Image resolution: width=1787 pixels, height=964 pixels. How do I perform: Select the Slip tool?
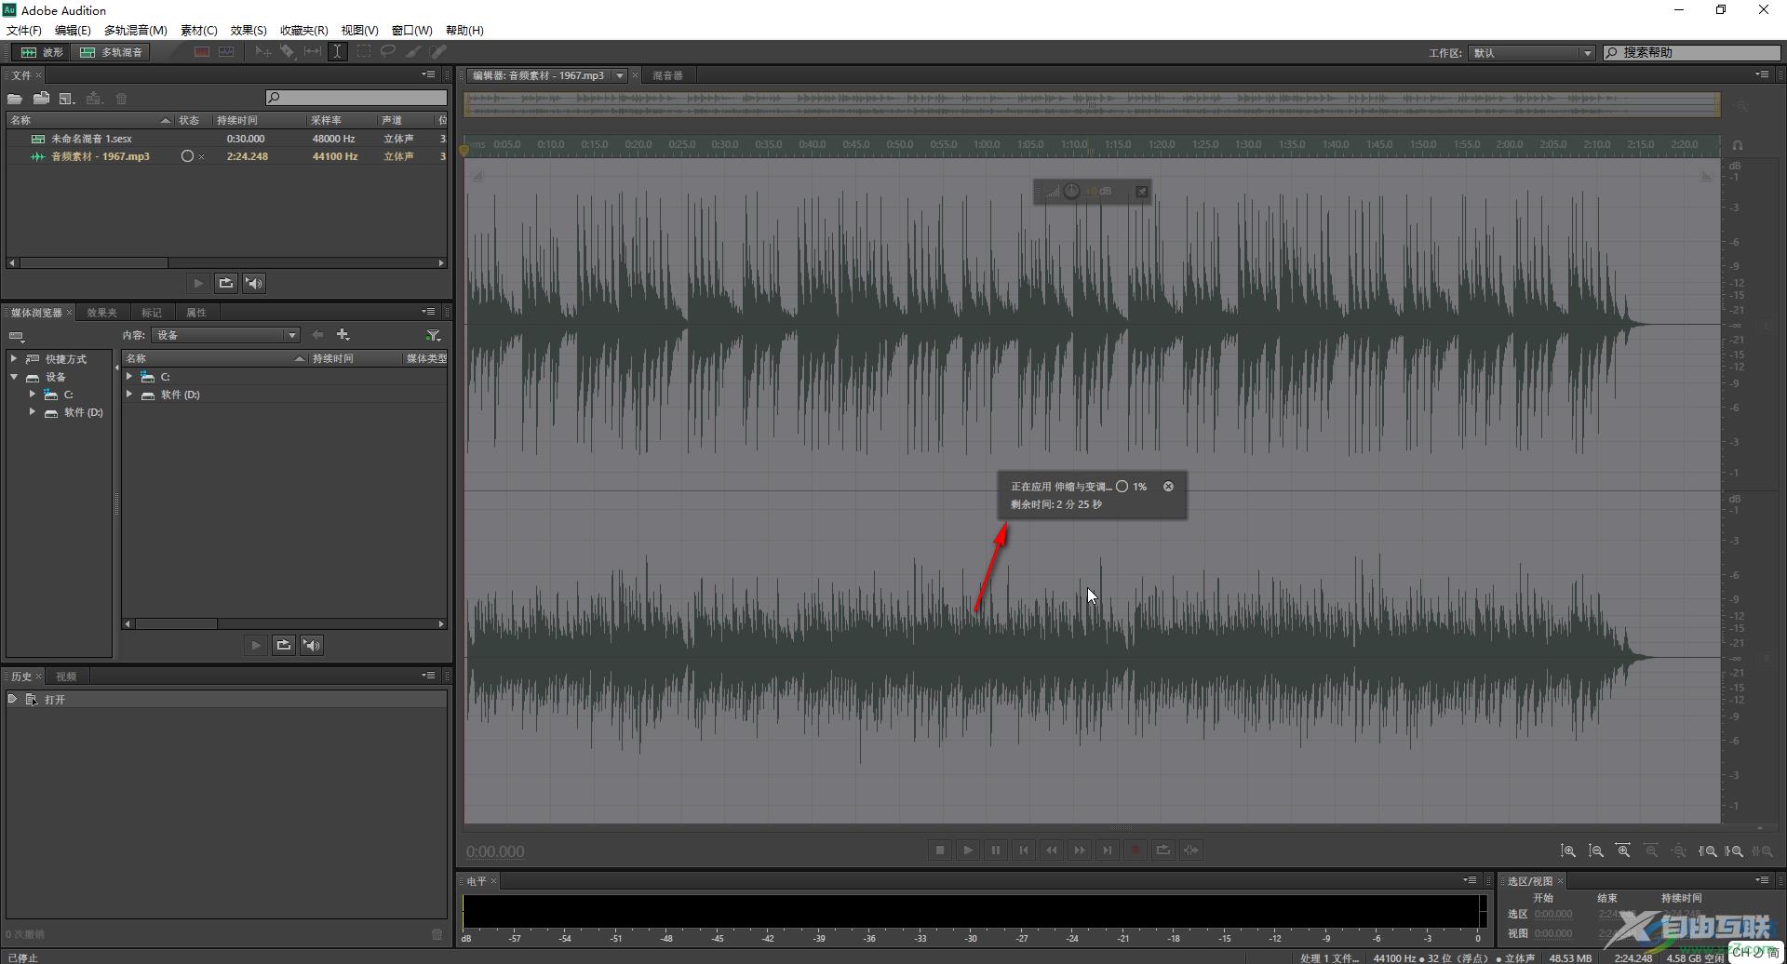click(x=313, y=52)
